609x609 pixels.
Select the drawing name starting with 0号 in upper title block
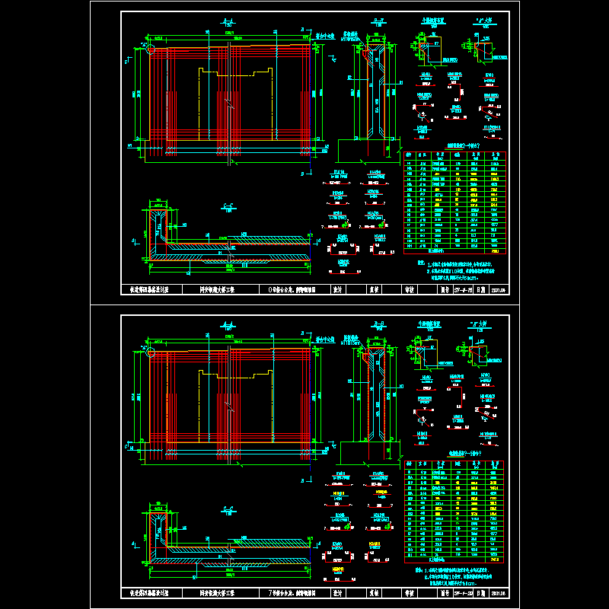tap(292, 290)
